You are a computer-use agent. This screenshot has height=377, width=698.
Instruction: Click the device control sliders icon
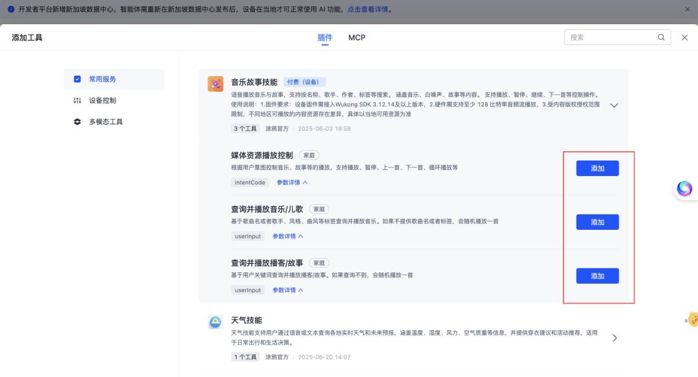tap(77, 100)
